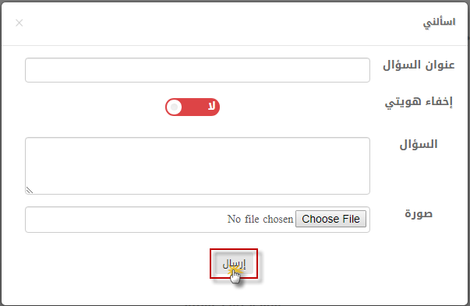The height and width of the screenshot is (306, 470).
Task: Click the dialog header bar beside the title
Action: tap(222, 23)
